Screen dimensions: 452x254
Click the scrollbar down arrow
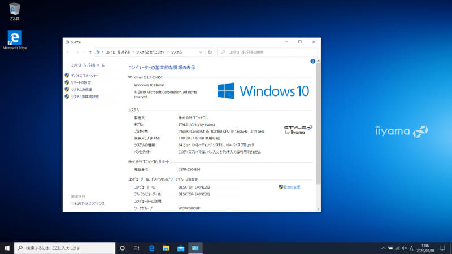[x=318, y=209]
